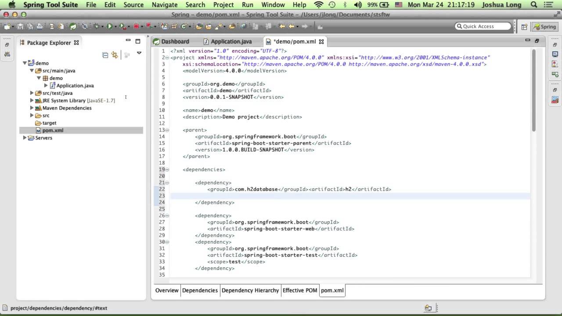This screenshot has width=562, height=316.
Task: Click the red Stop/Terminate toolbar icon
Action: click(136, 26)
